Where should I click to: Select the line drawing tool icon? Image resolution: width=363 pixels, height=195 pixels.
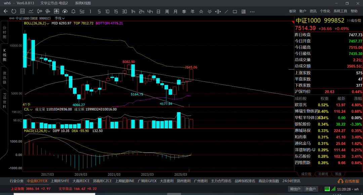tap(227, 11)
